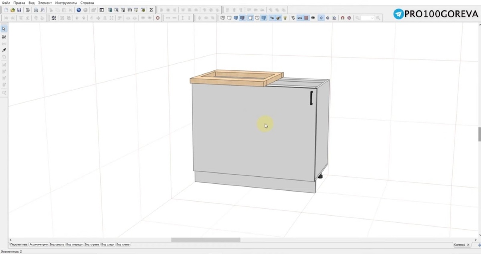Screen dimensions: 481x254
Task: Toggle the eye visibility icon in toolbar
Action: [x=313, y=18]
